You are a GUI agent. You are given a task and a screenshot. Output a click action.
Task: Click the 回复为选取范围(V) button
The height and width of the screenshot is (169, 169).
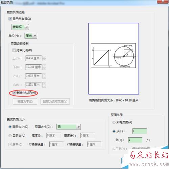55,102
